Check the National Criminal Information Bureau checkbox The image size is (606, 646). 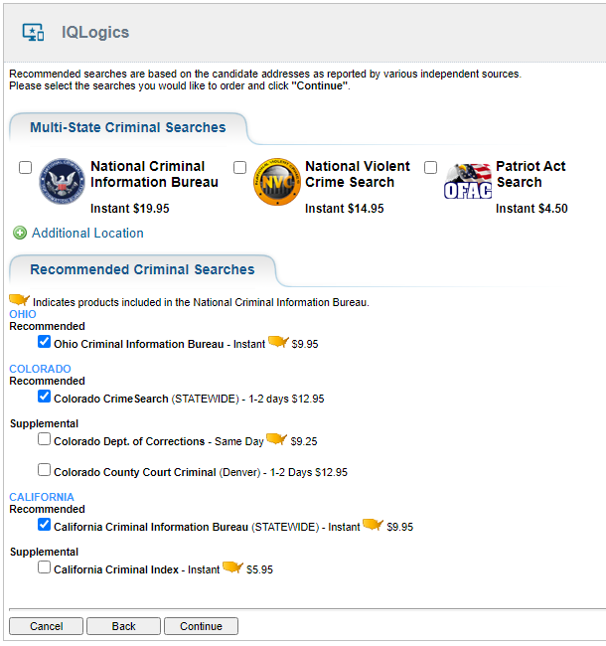[x=26, y=168]
